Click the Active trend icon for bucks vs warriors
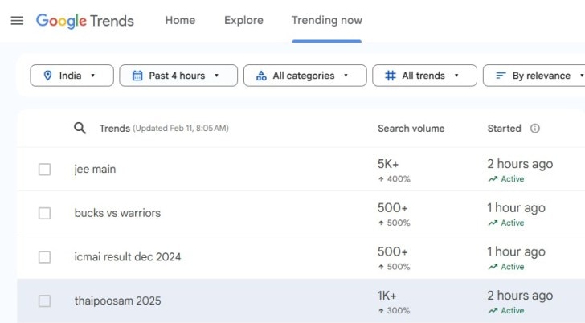The height and width of the screenshot is (323, 585). pos(493,223)
